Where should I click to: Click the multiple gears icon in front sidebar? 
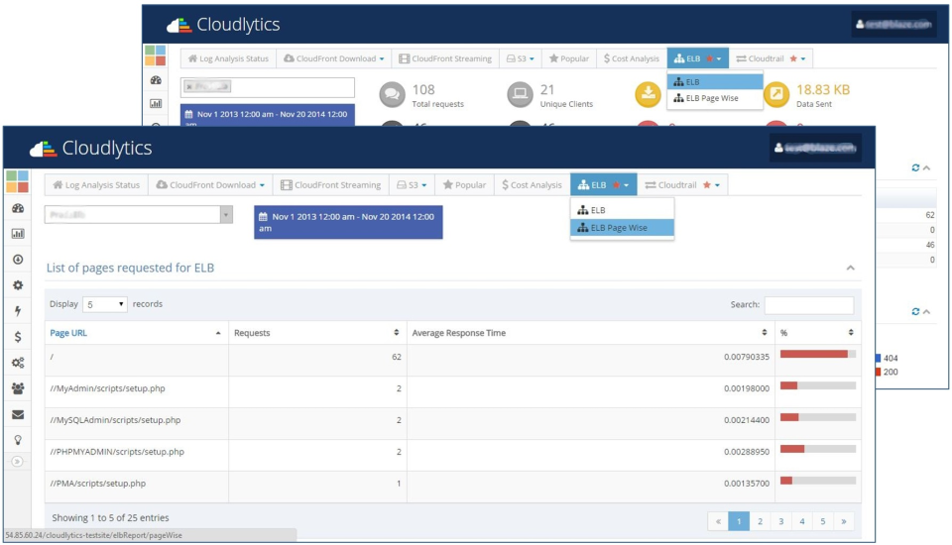[18, 363]
